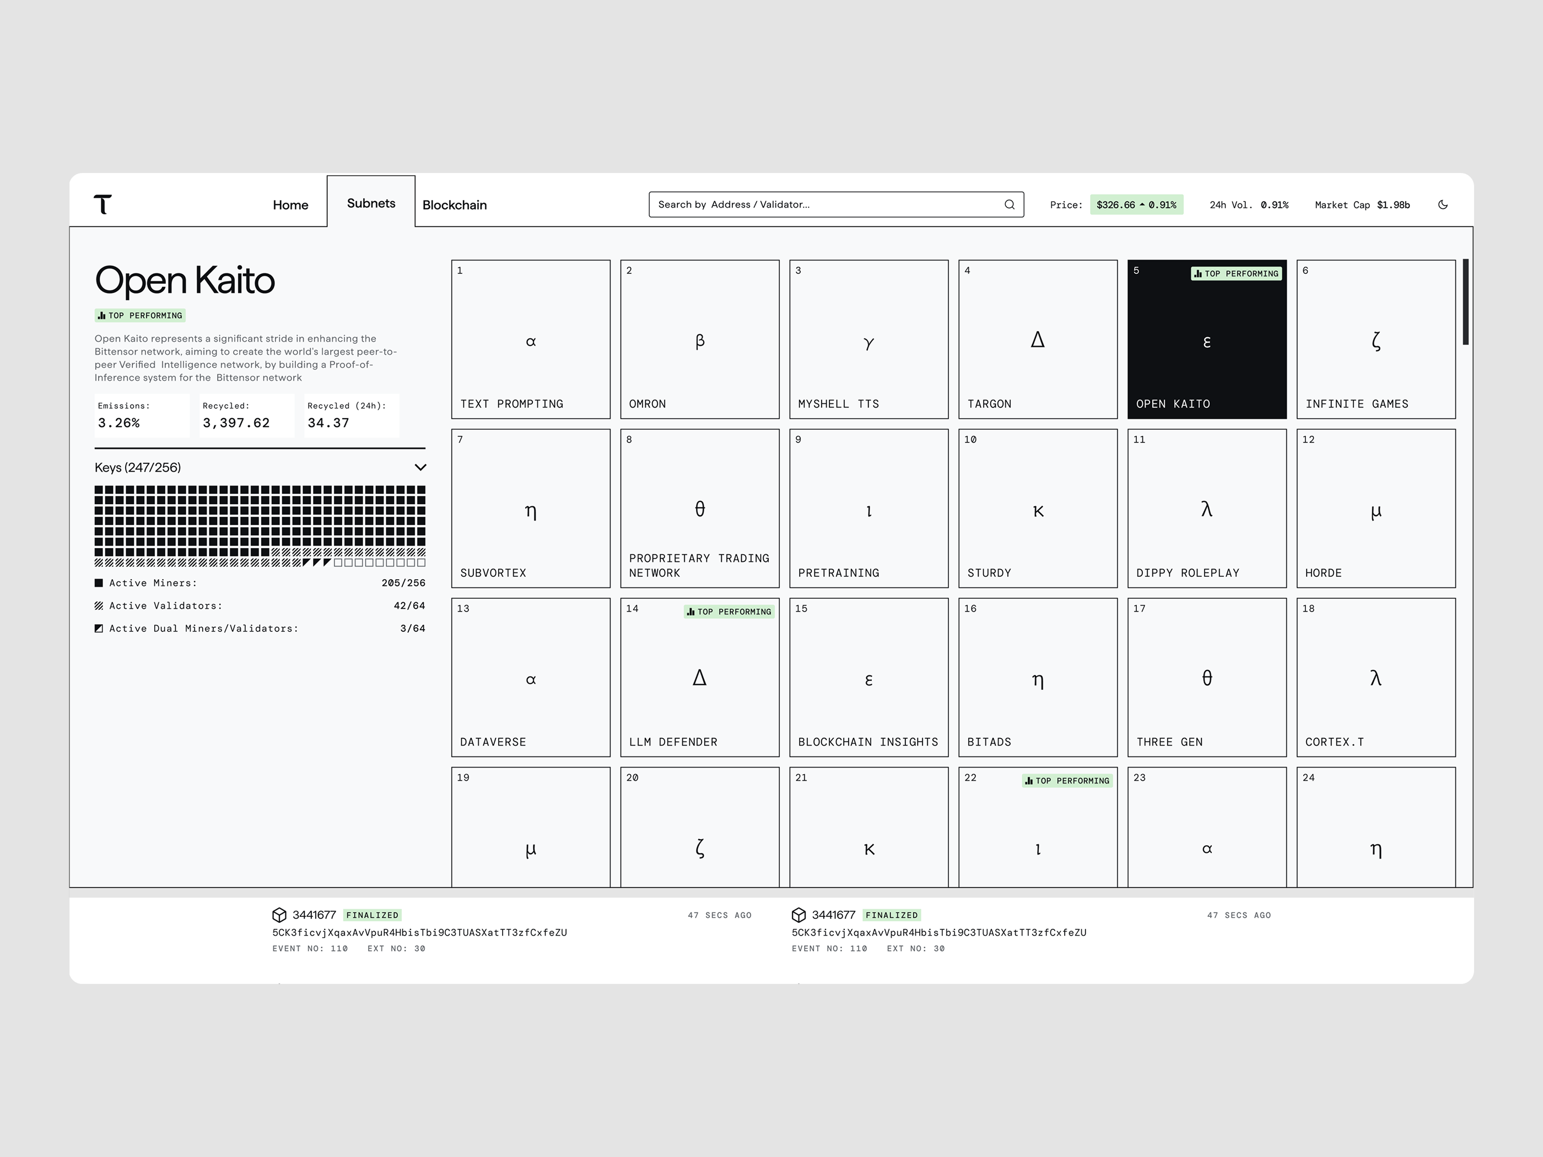Select subnet 7 Subvortex card
This screenshot has width=1543, height=1157.
531,509
